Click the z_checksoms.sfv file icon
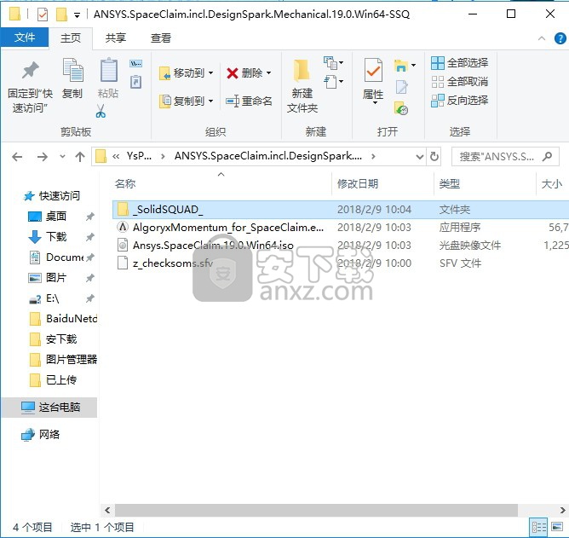The width and height of the screenshot is (569, 538). [x=123, y=263]
